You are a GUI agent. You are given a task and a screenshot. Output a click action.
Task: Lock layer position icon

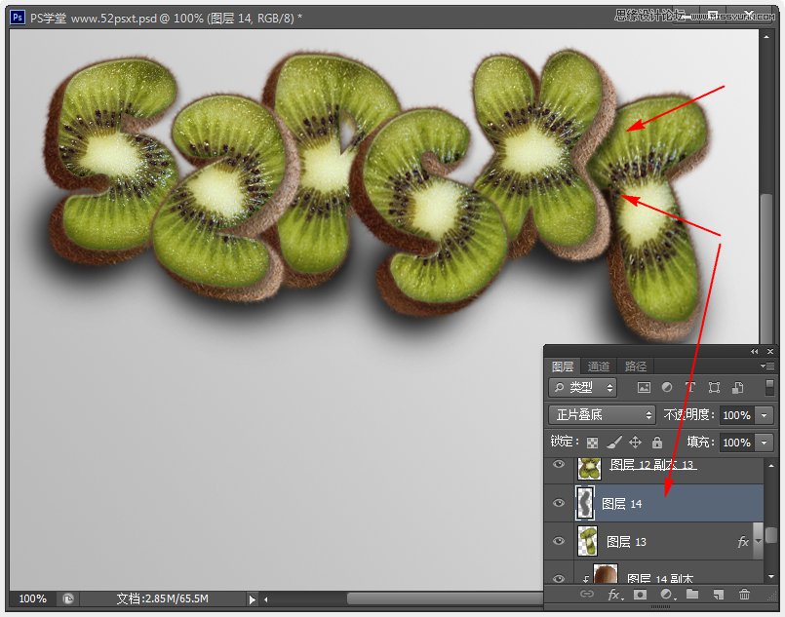pyautogui.click(x=635, y=442)
